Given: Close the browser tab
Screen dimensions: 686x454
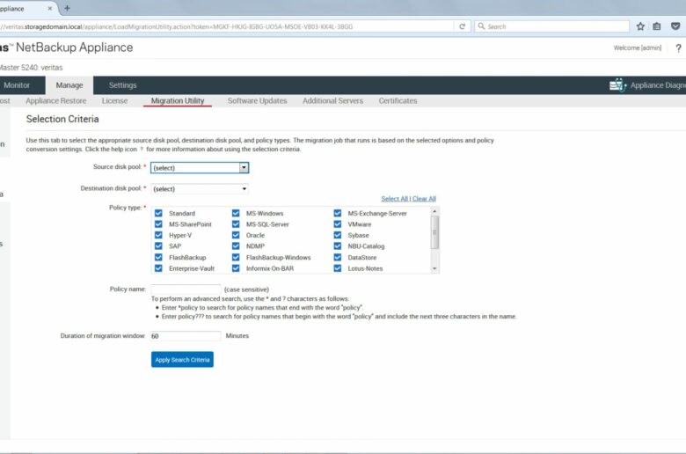Looking at the screenshot, I should 50,8.
